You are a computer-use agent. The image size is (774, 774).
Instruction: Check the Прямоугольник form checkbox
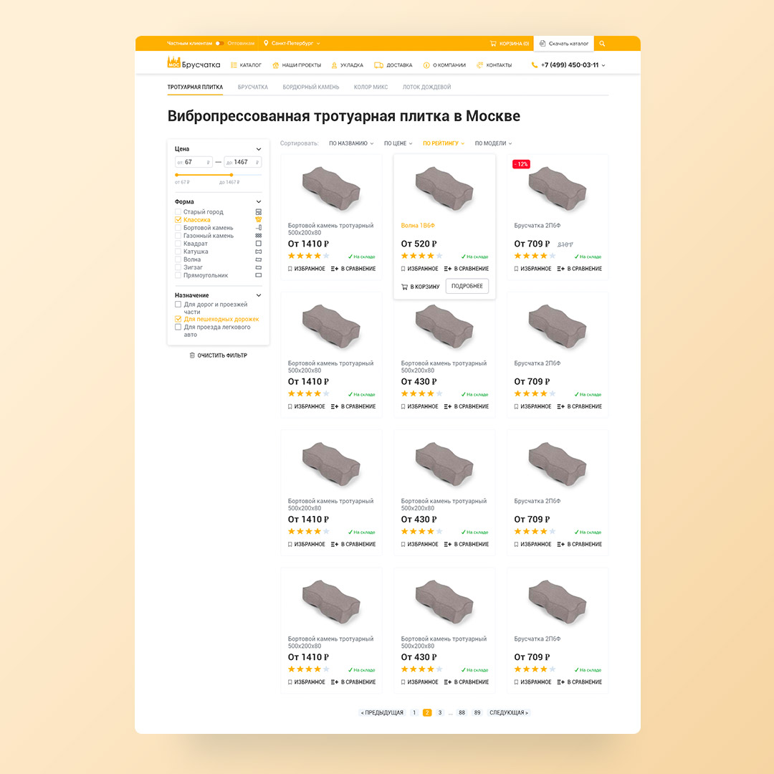coord(178,275)
